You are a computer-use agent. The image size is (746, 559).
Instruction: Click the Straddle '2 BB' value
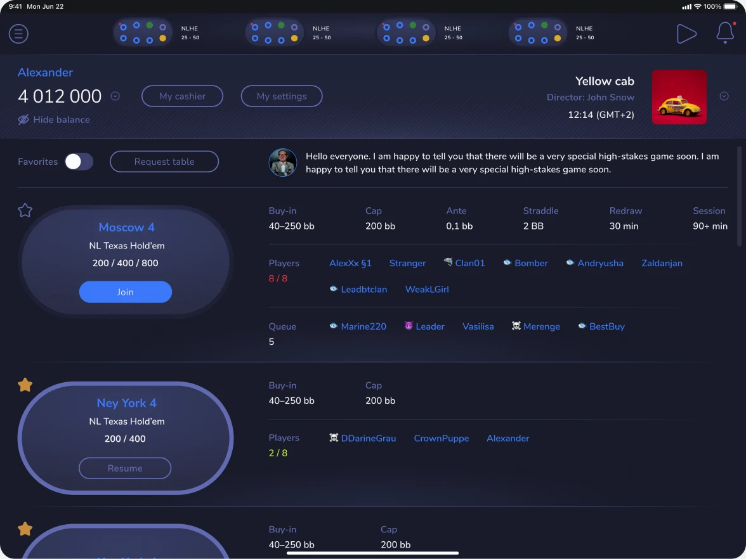click(x=533, y=226)
